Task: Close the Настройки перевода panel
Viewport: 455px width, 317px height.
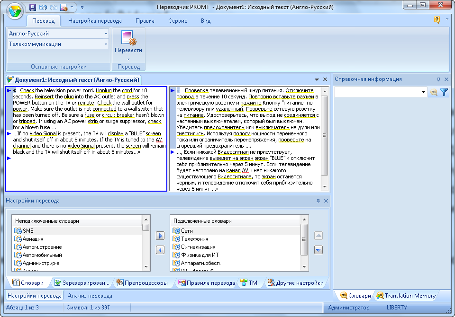Action: [x=326, y=201]
